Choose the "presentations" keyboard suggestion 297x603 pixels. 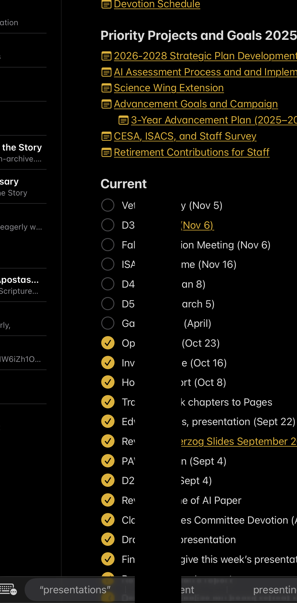pyautogui.click(x=75, y=590)
